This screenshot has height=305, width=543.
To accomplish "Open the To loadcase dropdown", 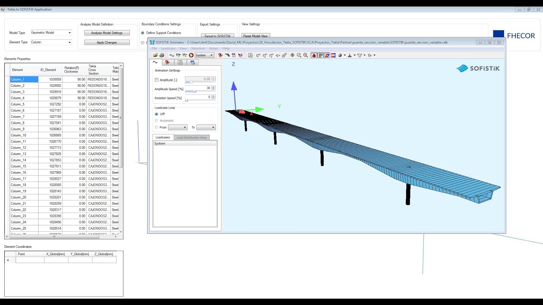I will (x=206, y=127).
